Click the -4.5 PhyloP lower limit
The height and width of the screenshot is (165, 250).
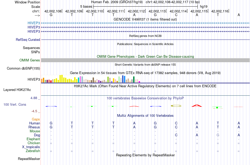coord(34,111)
